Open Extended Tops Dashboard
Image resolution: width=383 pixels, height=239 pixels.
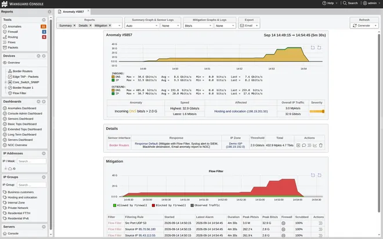[24, 129]
